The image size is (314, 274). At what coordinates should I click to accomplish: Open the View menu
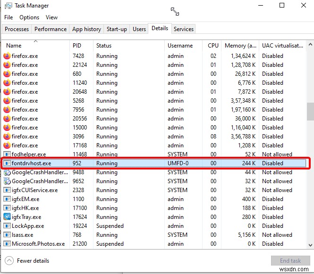[x=51, y=17]
